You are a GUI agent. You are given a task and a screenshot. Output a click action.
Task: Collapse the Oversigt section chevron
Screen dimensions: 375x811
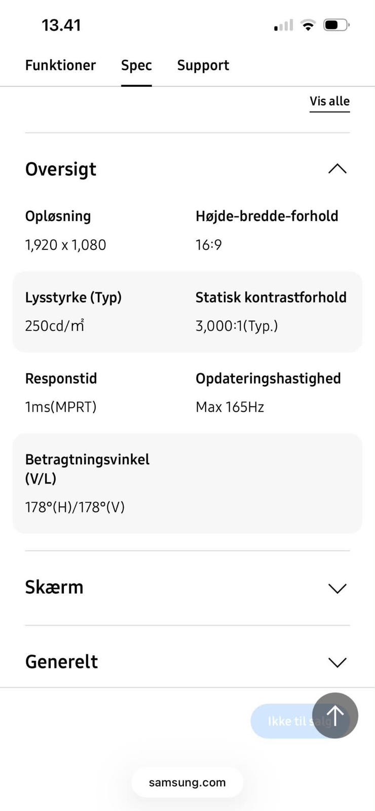tap(337, 169)
